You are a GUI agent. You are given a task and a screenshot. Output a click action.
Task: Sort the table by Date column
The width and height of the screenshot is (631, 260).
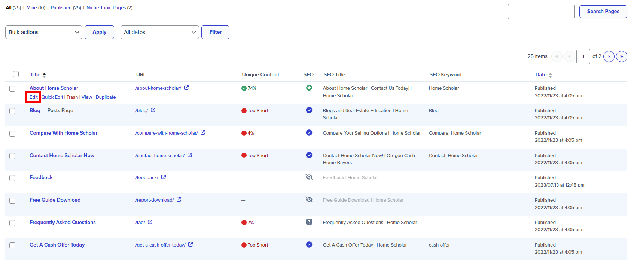(x=543, y=75)
